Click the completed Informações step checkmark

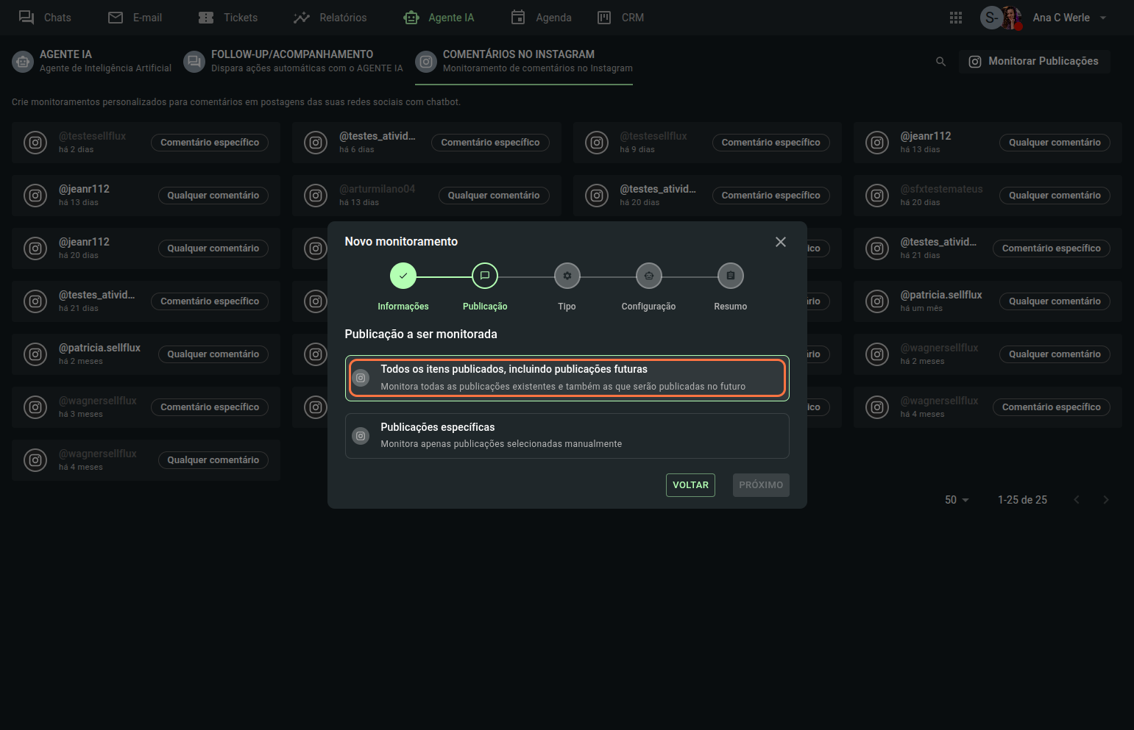pos(403,276)
